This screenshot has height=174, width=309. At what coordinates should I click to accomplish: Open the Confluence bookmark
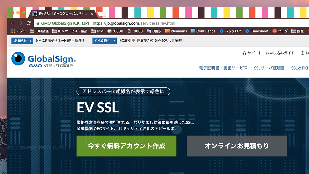(203, 31)
